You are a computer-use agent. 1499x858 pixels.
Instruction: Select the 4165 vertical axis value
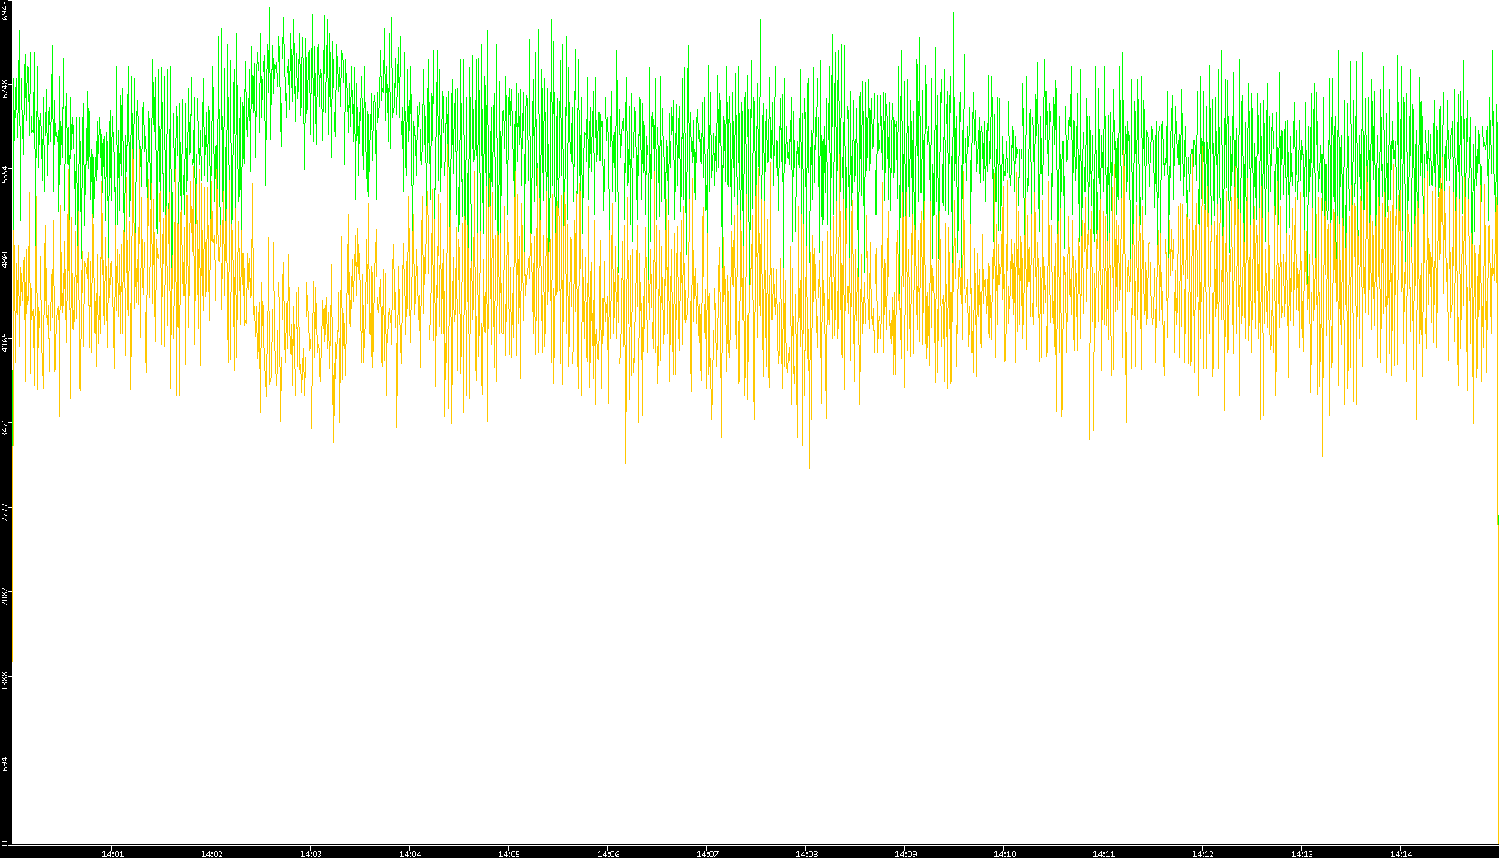(5, 342)
